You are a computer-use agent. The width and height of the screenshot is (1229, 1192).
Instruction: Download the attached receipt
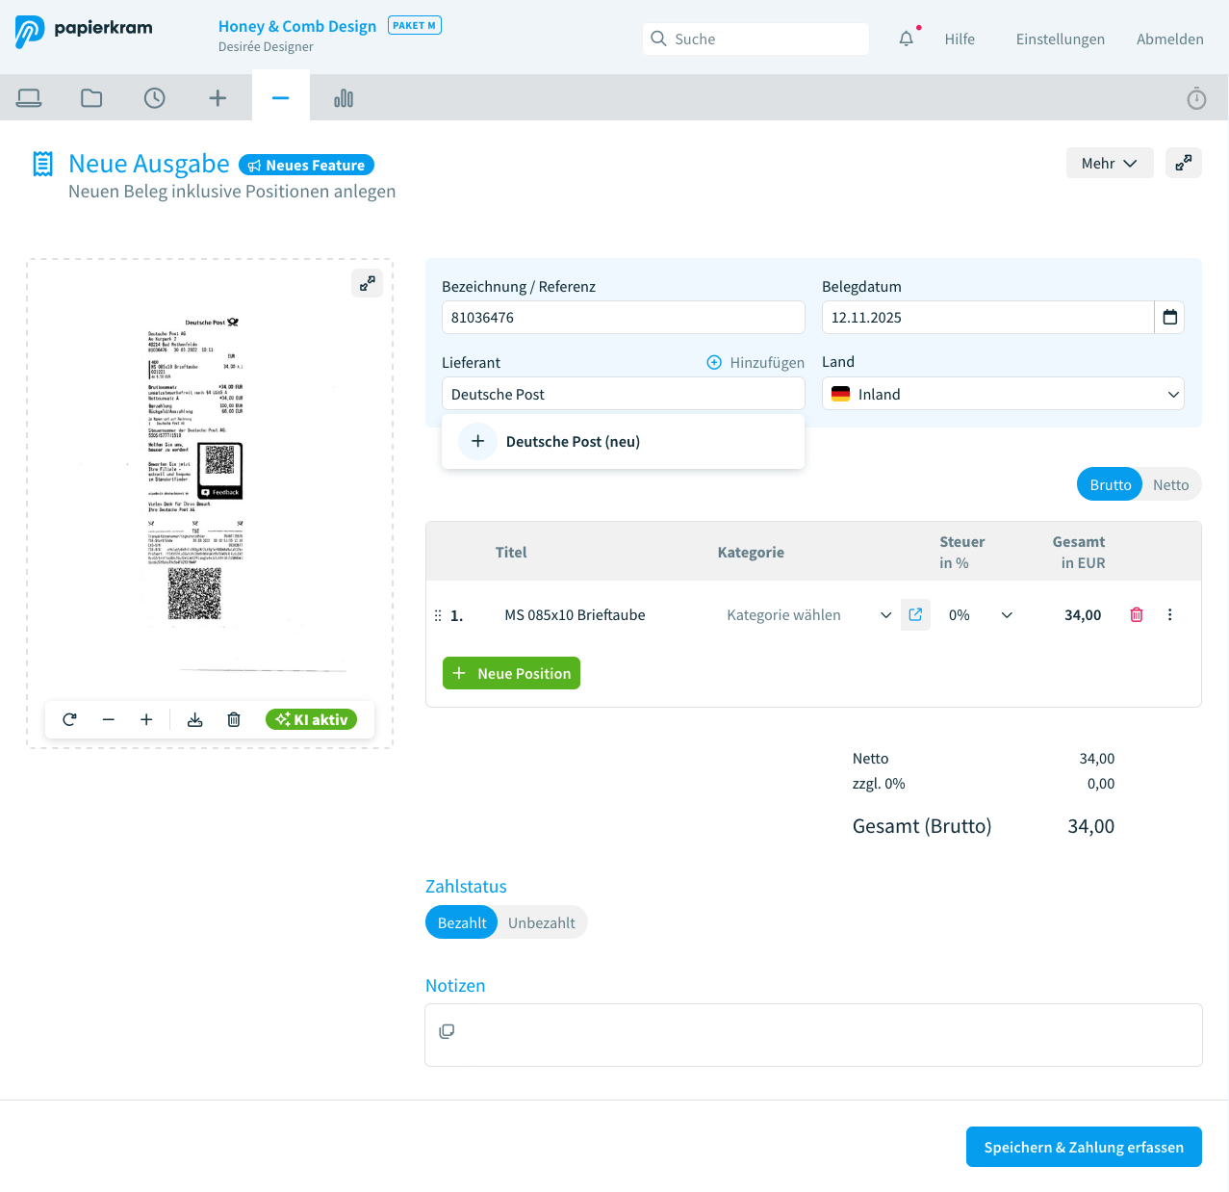click(194, 719)
